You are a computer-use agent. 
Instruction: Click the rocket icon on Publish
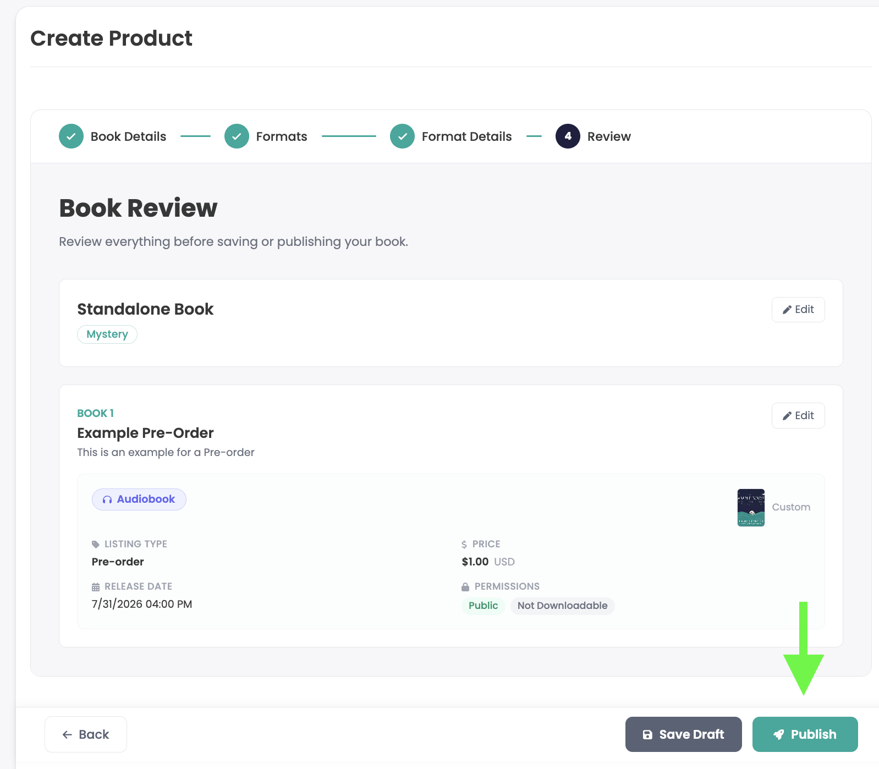pos(779,734)
